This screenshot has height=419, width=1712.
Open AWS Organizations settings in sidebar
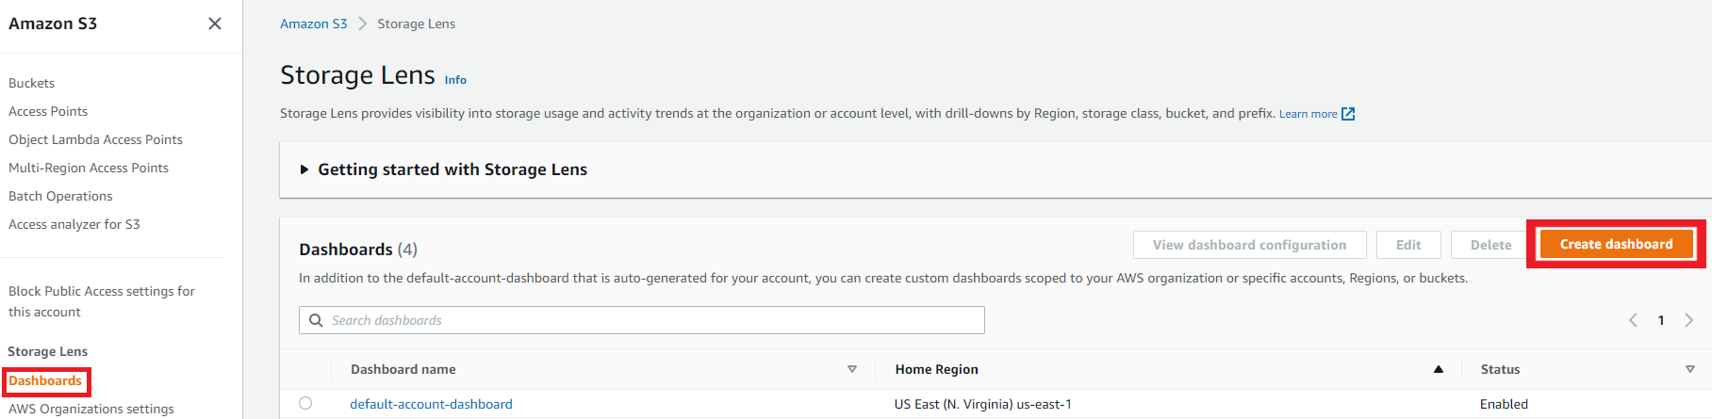91,409
